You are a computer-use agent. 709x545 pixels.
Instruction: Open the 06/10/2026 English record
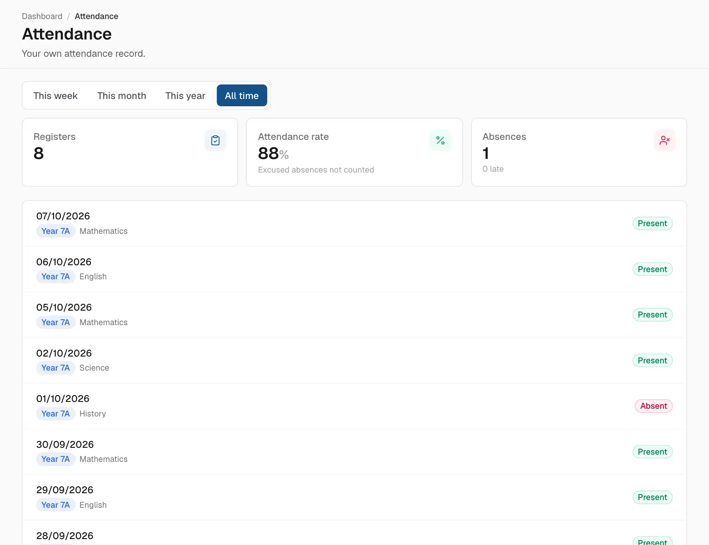click(x=354, y=269)
